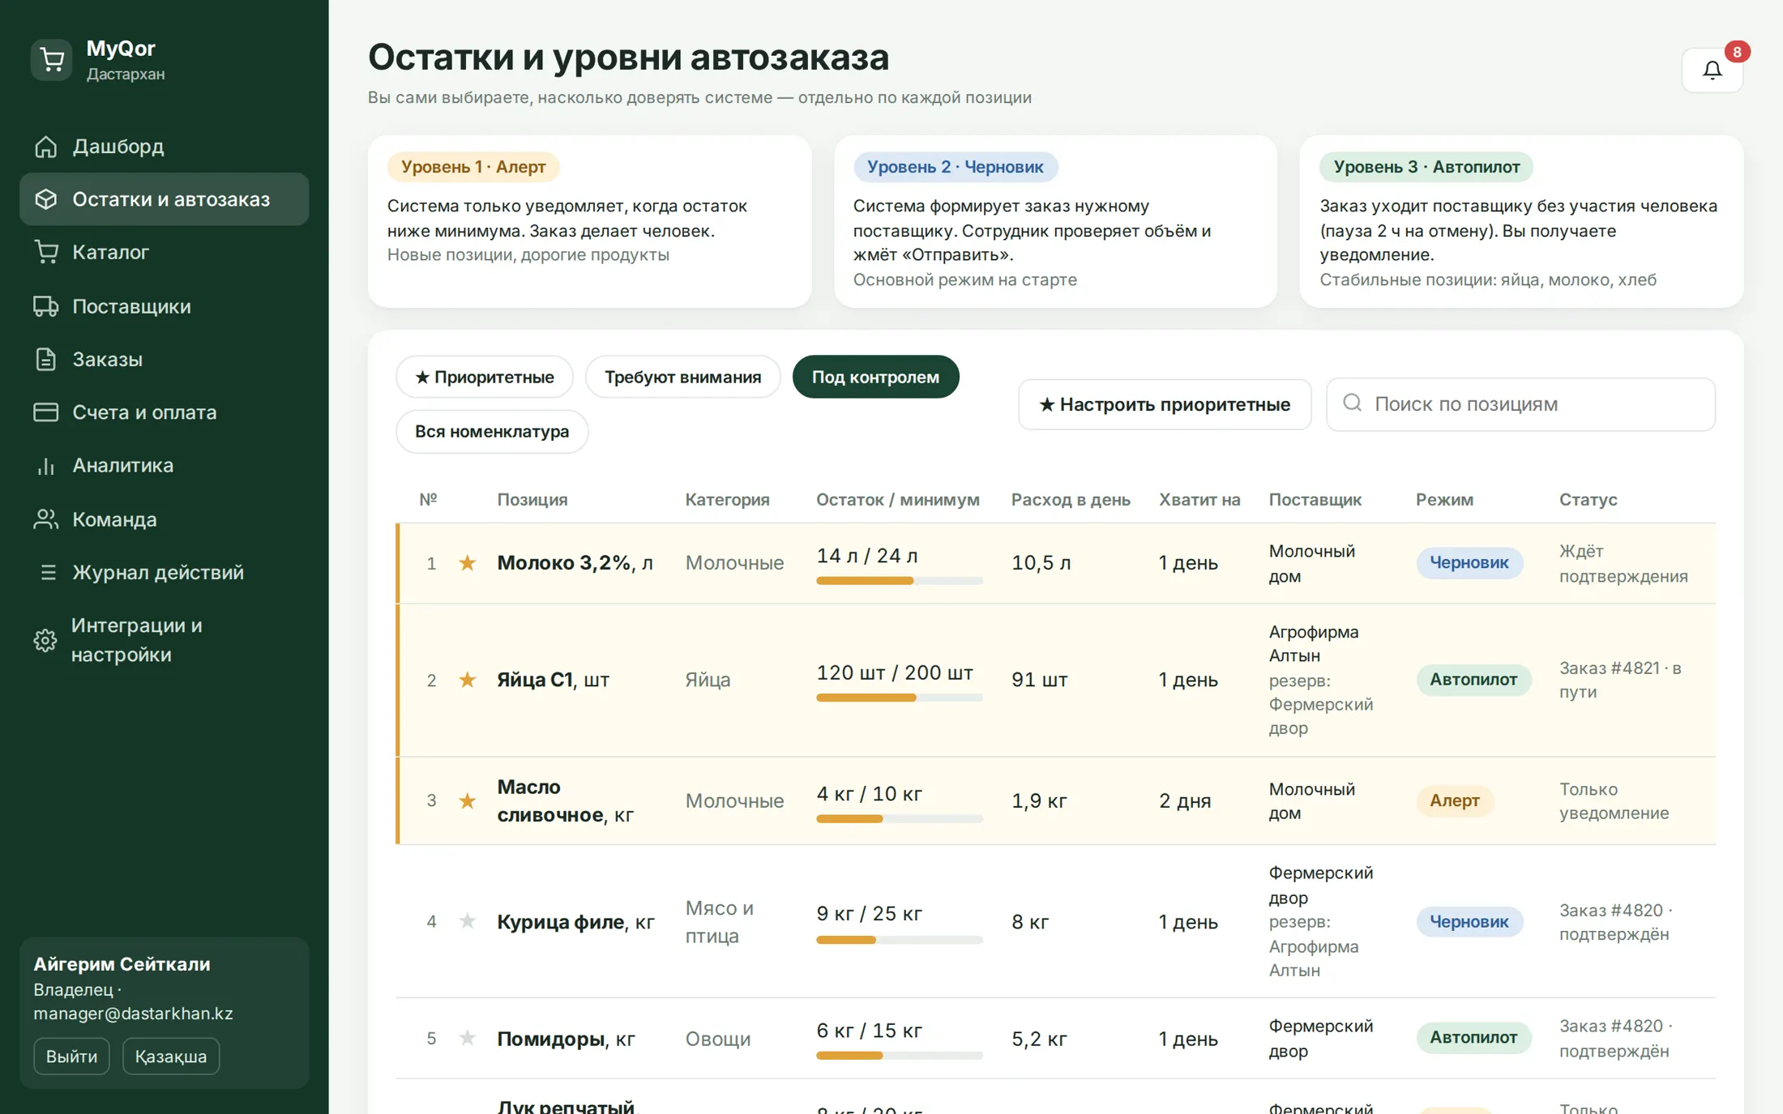Viewport: 1783px width, 1114px height.
Task: Click the Заказы document icon
Action: [46, 359]
